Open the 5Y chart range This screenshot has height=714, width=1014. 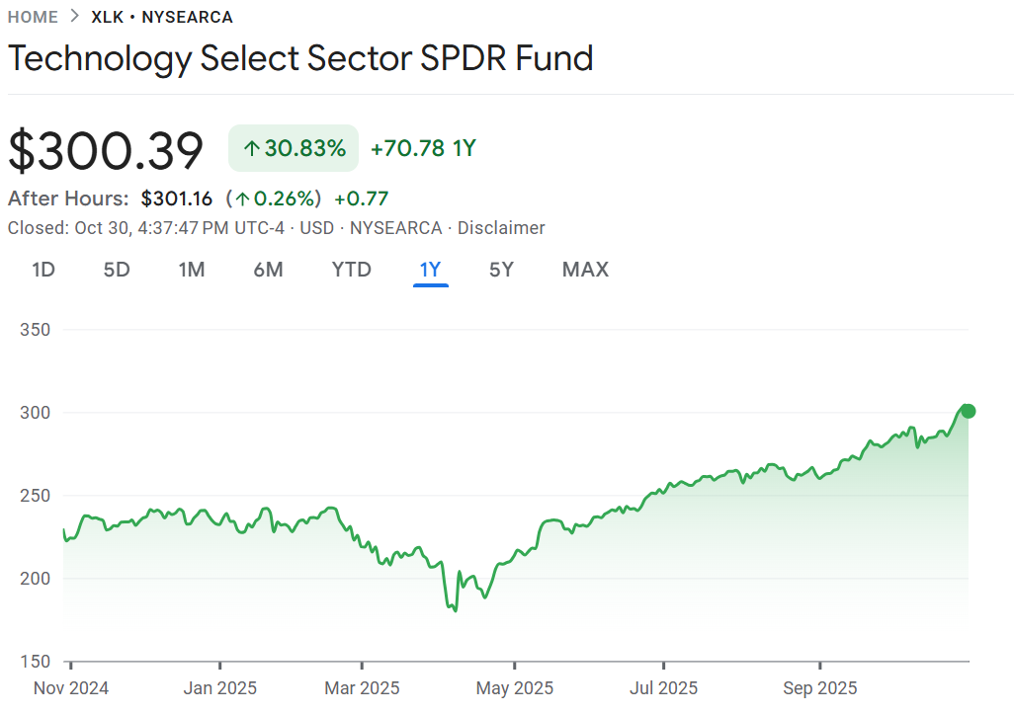[x=501, y=270]
